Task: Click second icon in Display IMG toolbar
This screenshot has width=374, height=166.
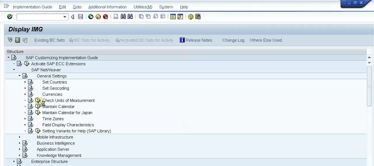Action: click(18, 40)
